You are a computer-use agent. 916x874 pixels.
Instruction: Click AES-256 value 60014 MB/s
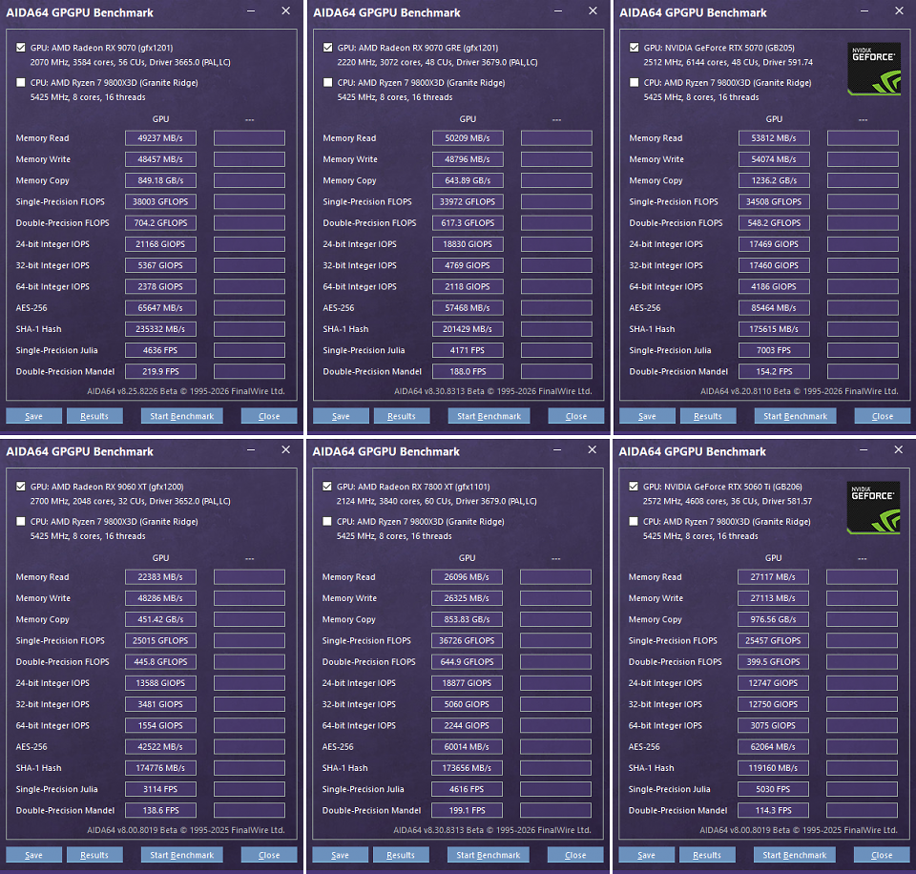467,747
